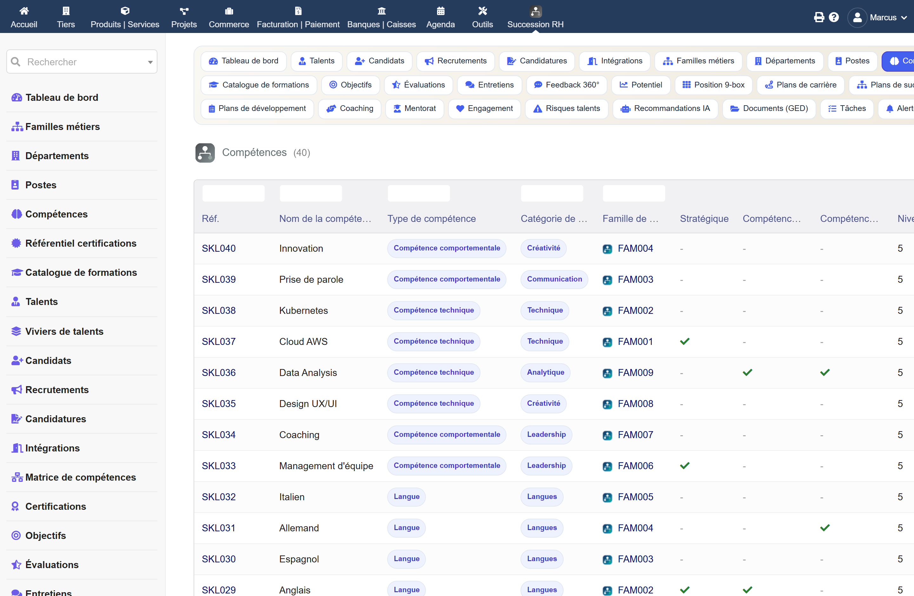Click the Tableau de bord sidebar gauge icon
The image size is (914, 596).
pyautogui.click(x=17, y=97)
